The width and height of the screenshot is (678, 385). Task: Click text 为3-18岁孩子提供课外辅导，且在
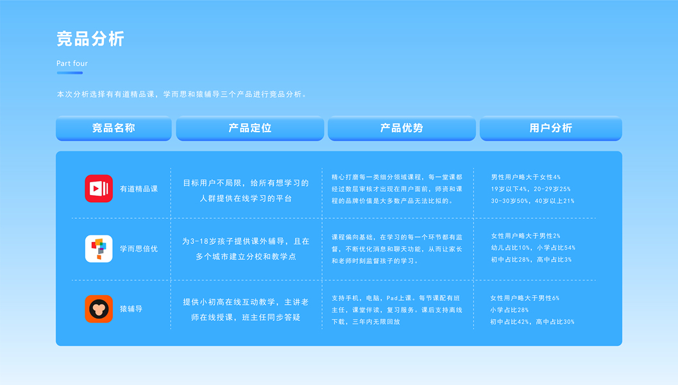tap(246, 241)
